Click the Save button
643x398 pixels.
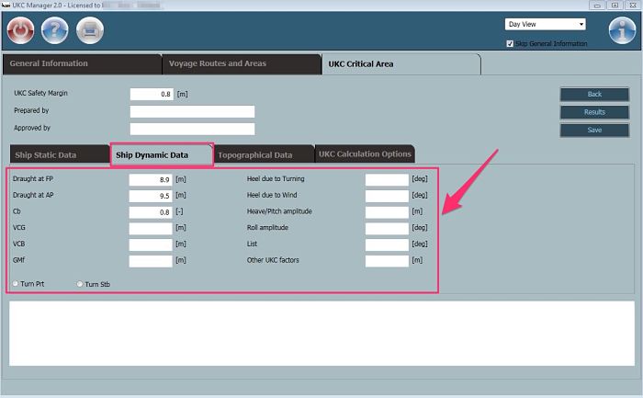[594, 131]
